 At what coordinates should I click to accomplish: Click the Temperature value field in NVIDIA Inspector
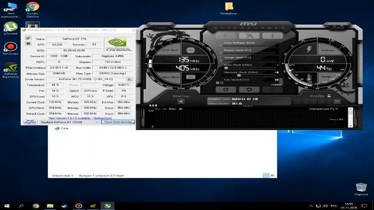click(55, 85)
